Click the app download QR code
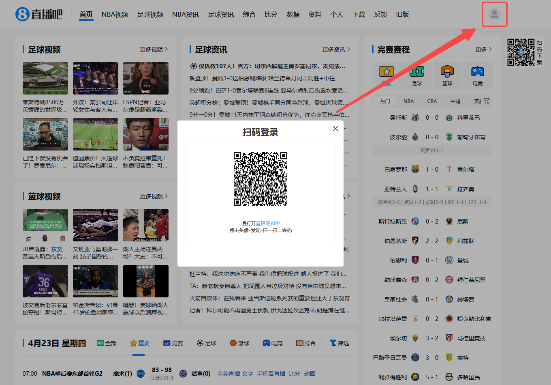 coord(521,52)
